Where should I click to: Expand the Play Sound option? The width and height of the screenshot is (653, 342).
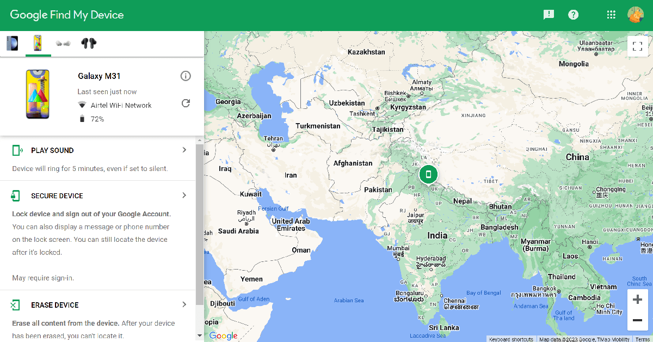184,150
